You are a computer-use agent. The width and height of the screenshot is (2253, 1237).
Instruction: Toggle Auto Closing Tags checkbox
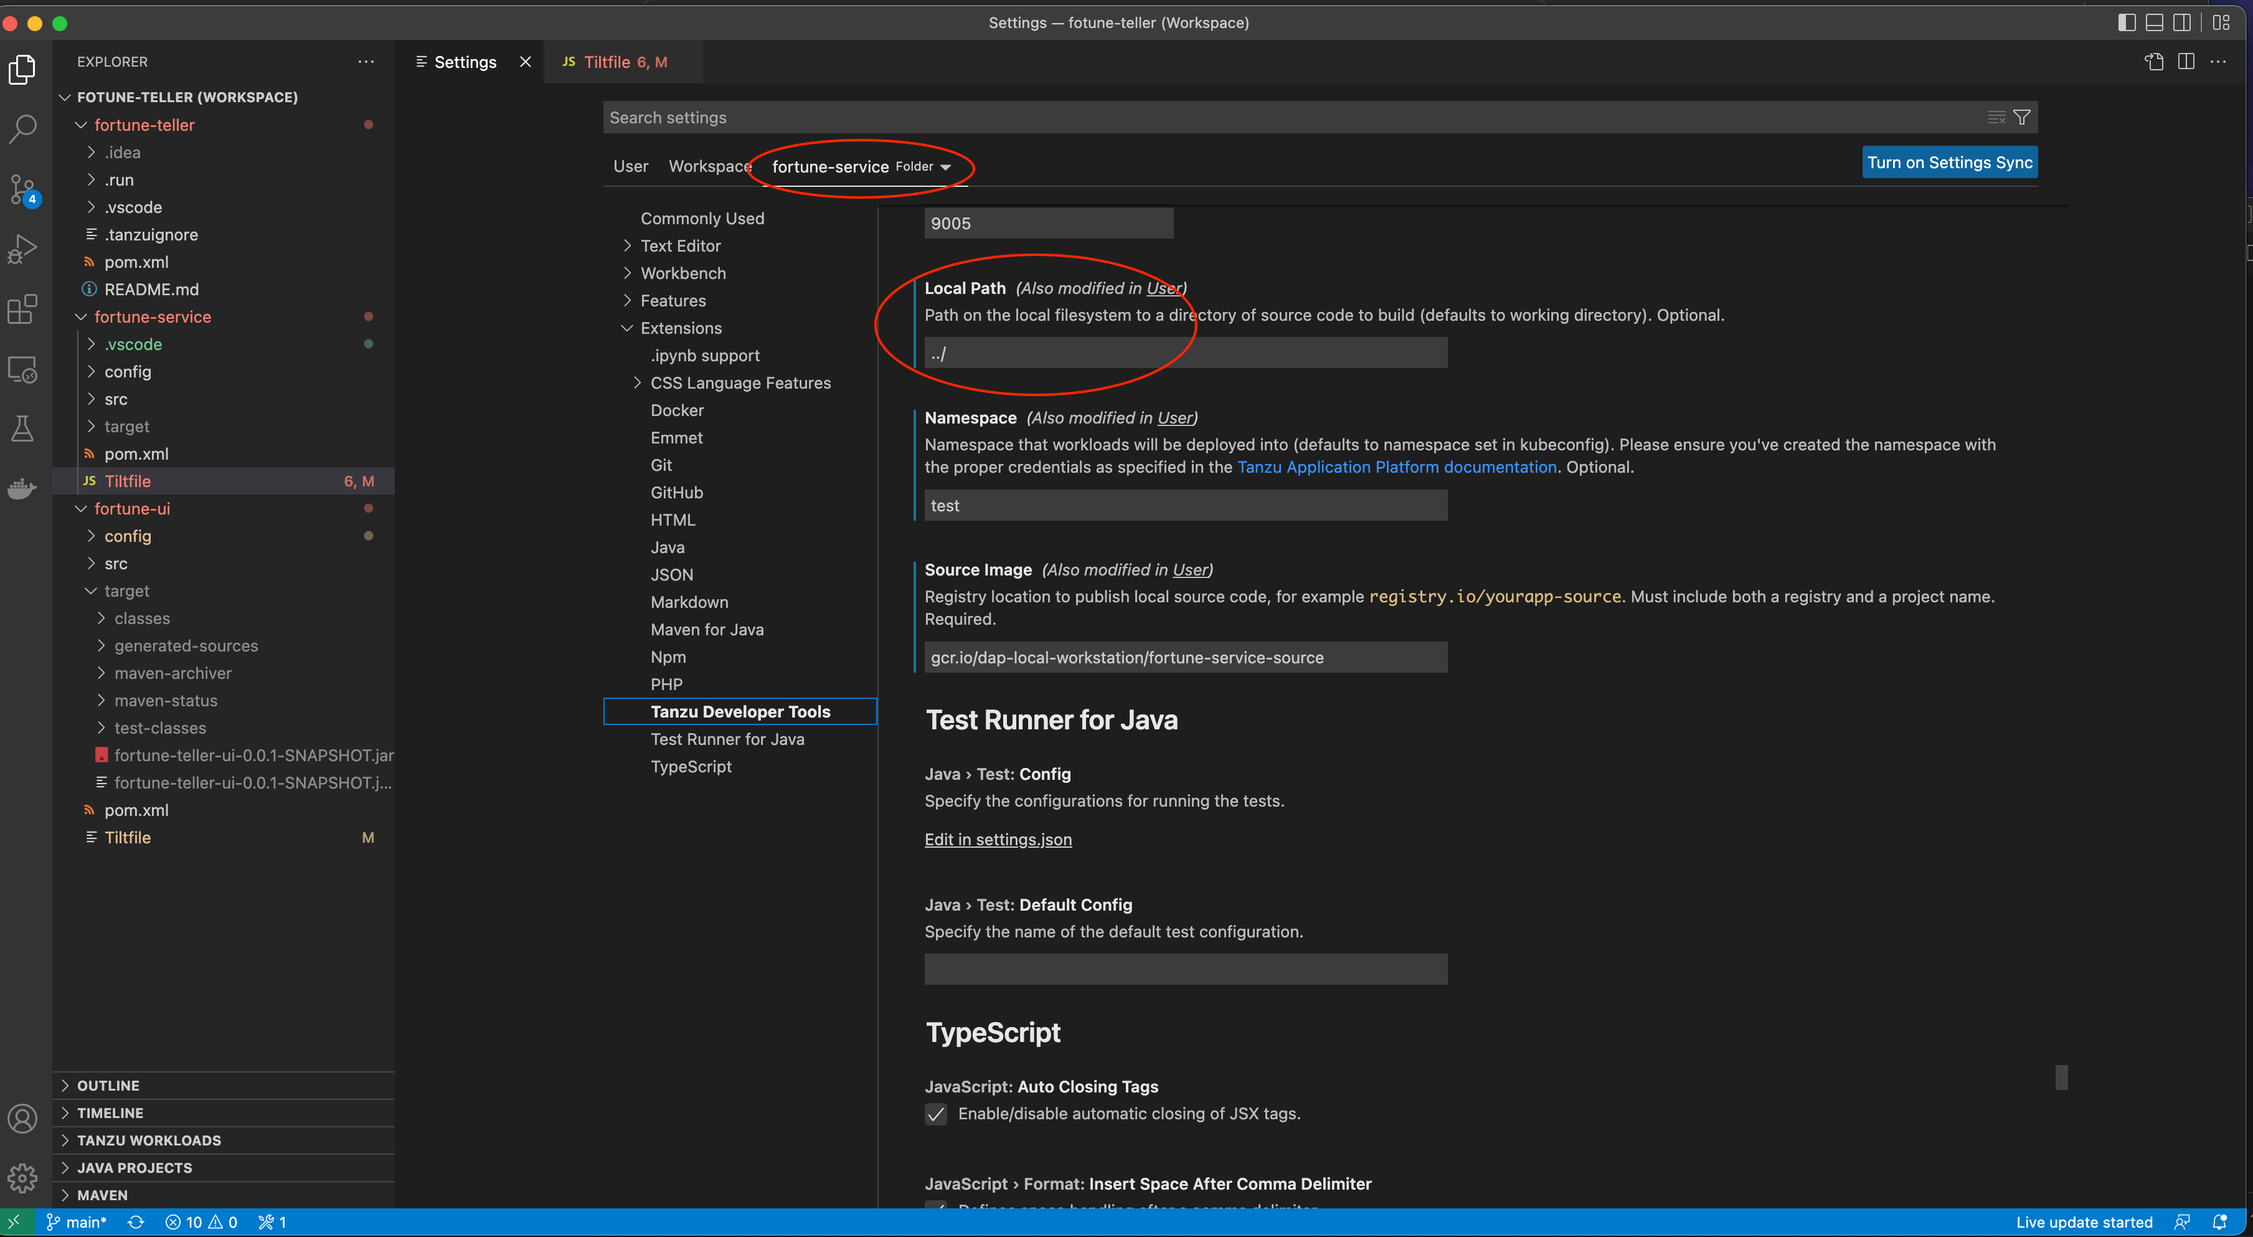point(936,1114)
